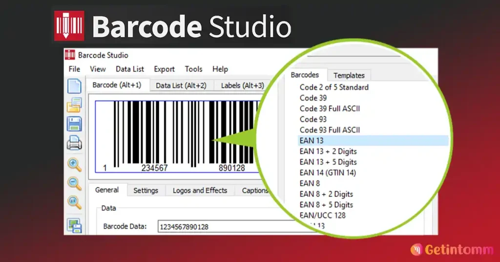Zoom out with the minus magnifier
This screenshot has height=262, width=500.
pos(74,183)
